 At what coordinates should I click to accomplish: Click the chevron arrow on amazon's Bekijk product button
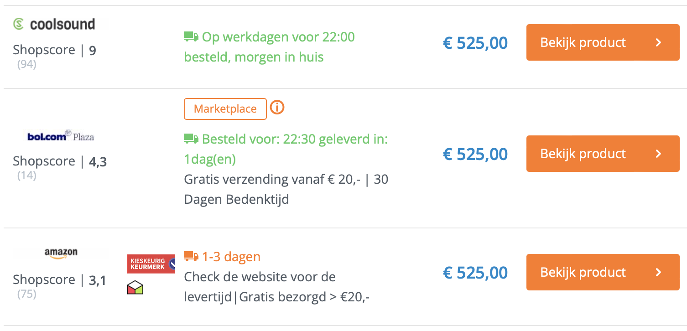(658, 272)
